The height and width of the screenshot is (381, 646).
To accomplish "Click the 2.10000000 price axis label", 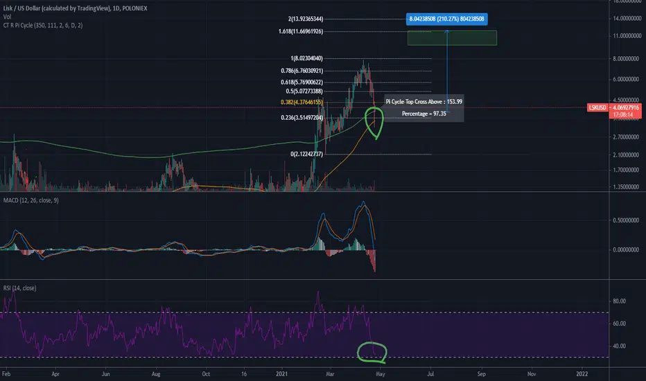I will tap(627, 155).
